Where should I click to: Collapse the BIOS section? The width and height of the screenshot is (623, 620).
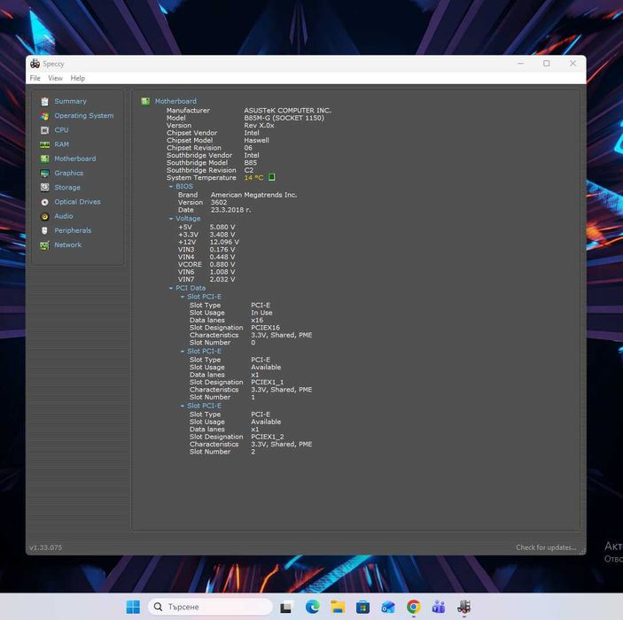click(x=171, y=186)
